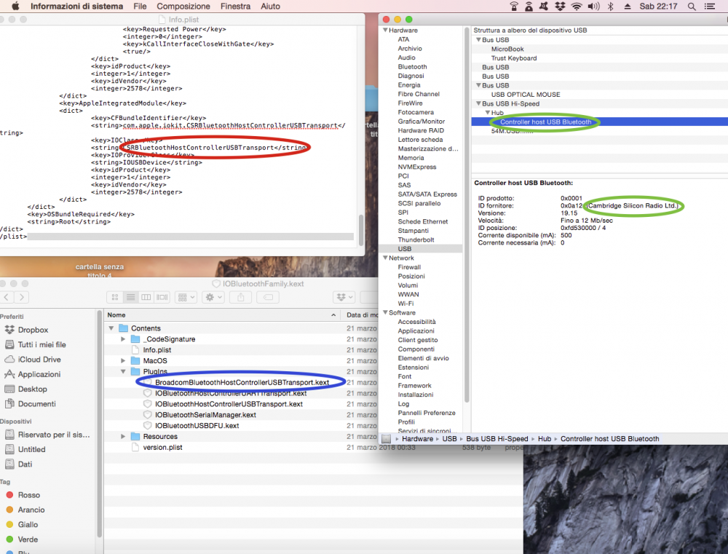Click the Dropbox menu bar icon
The image size is (728, 554).
point(561,6)
